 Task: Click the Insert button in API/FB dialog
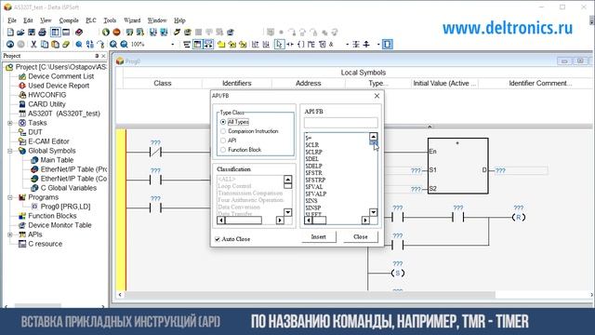coord(319,236)
